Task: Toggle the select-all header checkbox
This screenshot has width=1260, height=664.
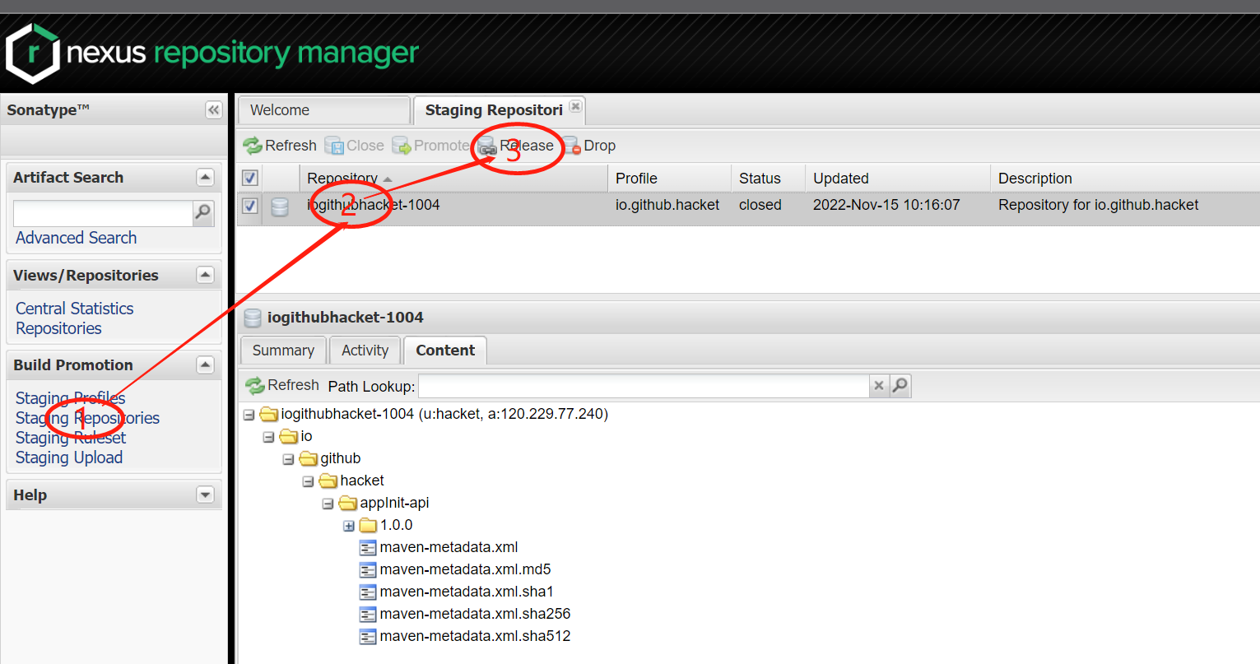Action: [250, 178]
